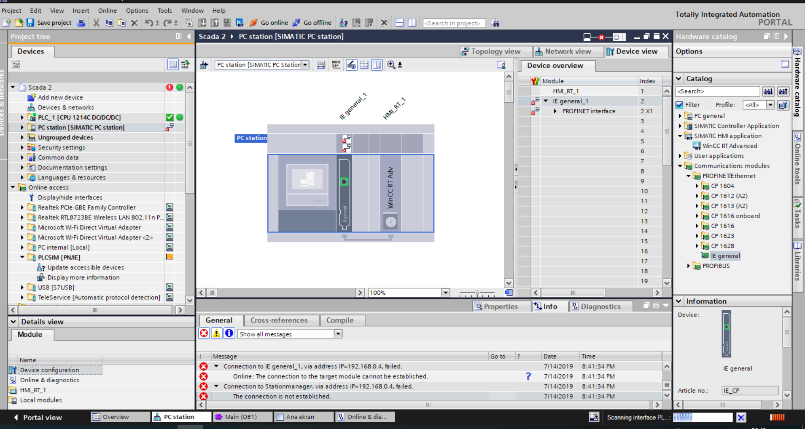Image resolution: width=805 pixels, height=429 pixels.
Task: Toggle split editor space horizontally
Action: tap(399, 23)
